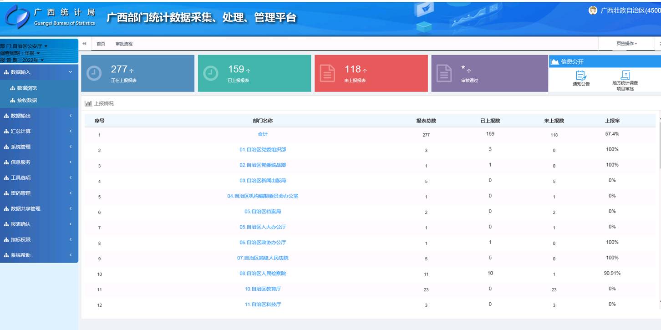Expand the 数据输出 sidebar menu

pyautogui.click(x=39, y=116)
